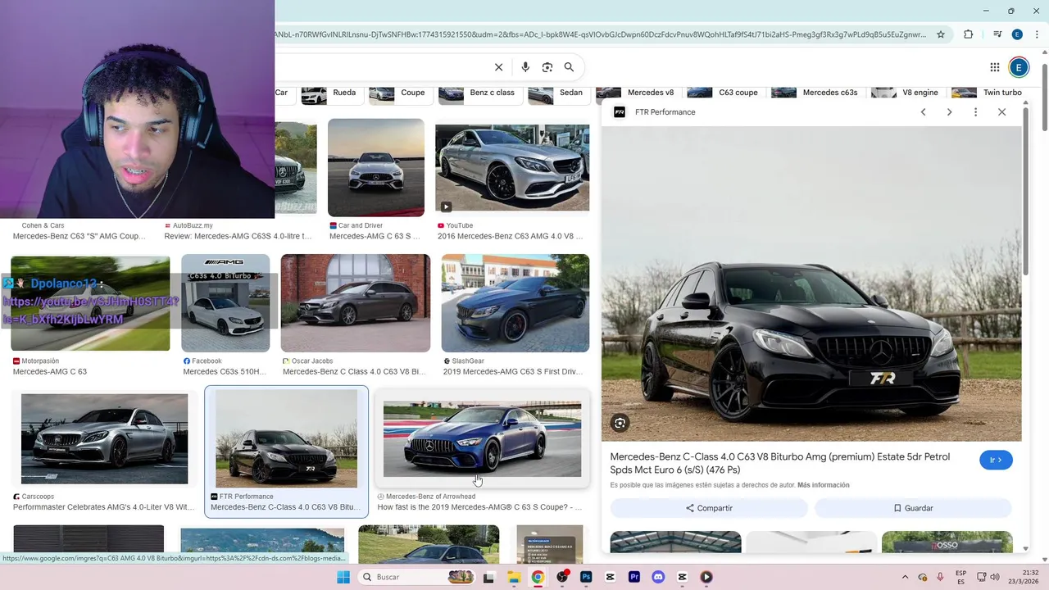Open Oscar Jacobs C Class estate thumbnail
Image resolution: width=1049 pixels, height=590 pixels.
coord(356,303)
